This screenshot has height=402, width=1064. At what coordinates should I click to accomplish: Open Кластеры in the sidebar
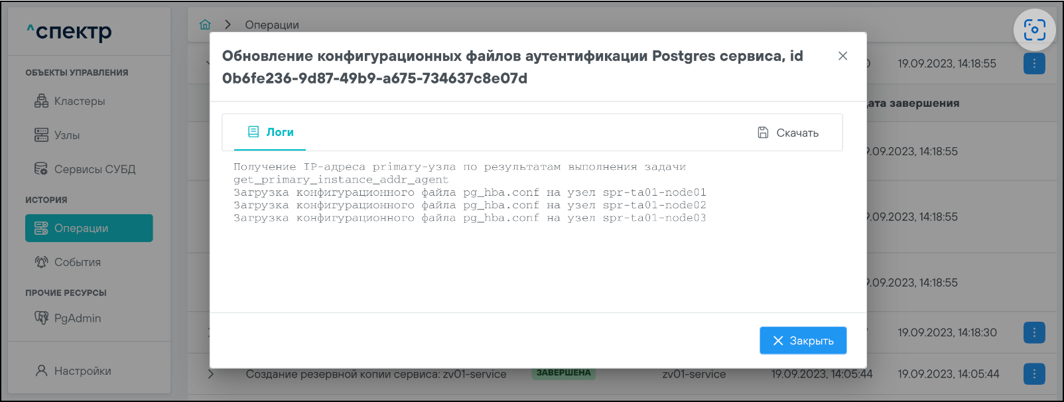(89, 101)
